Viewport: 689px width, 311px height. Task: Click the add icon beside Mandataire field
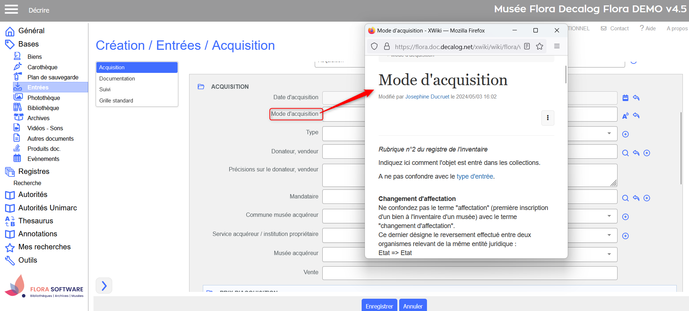tap(647, 198)
